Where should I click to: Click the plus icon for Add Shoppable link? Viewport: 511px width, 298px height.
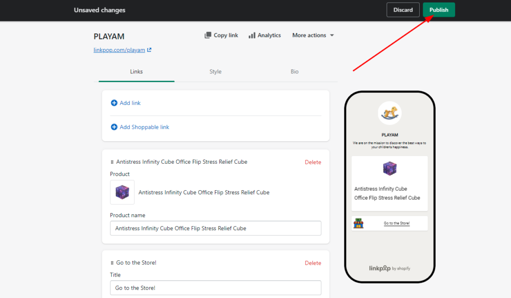(114, 127)
